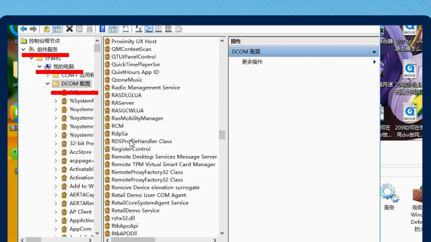Click the list pane vertical scrollbar thumb
431x242 pixels.
point(222,134)
